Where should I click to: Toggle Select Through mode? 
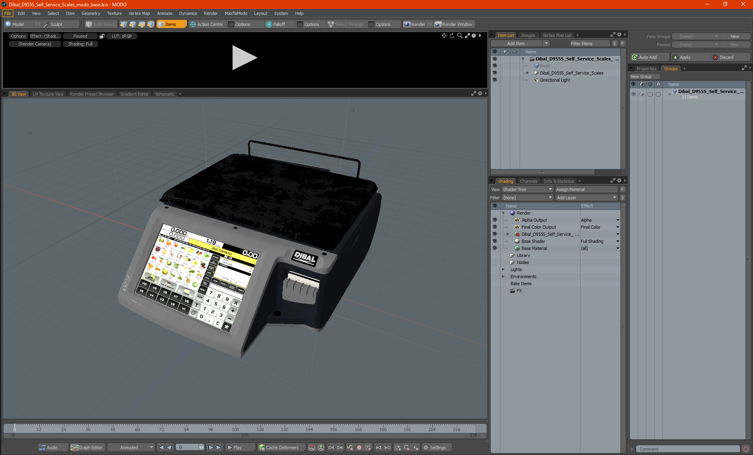coord(346,24)
